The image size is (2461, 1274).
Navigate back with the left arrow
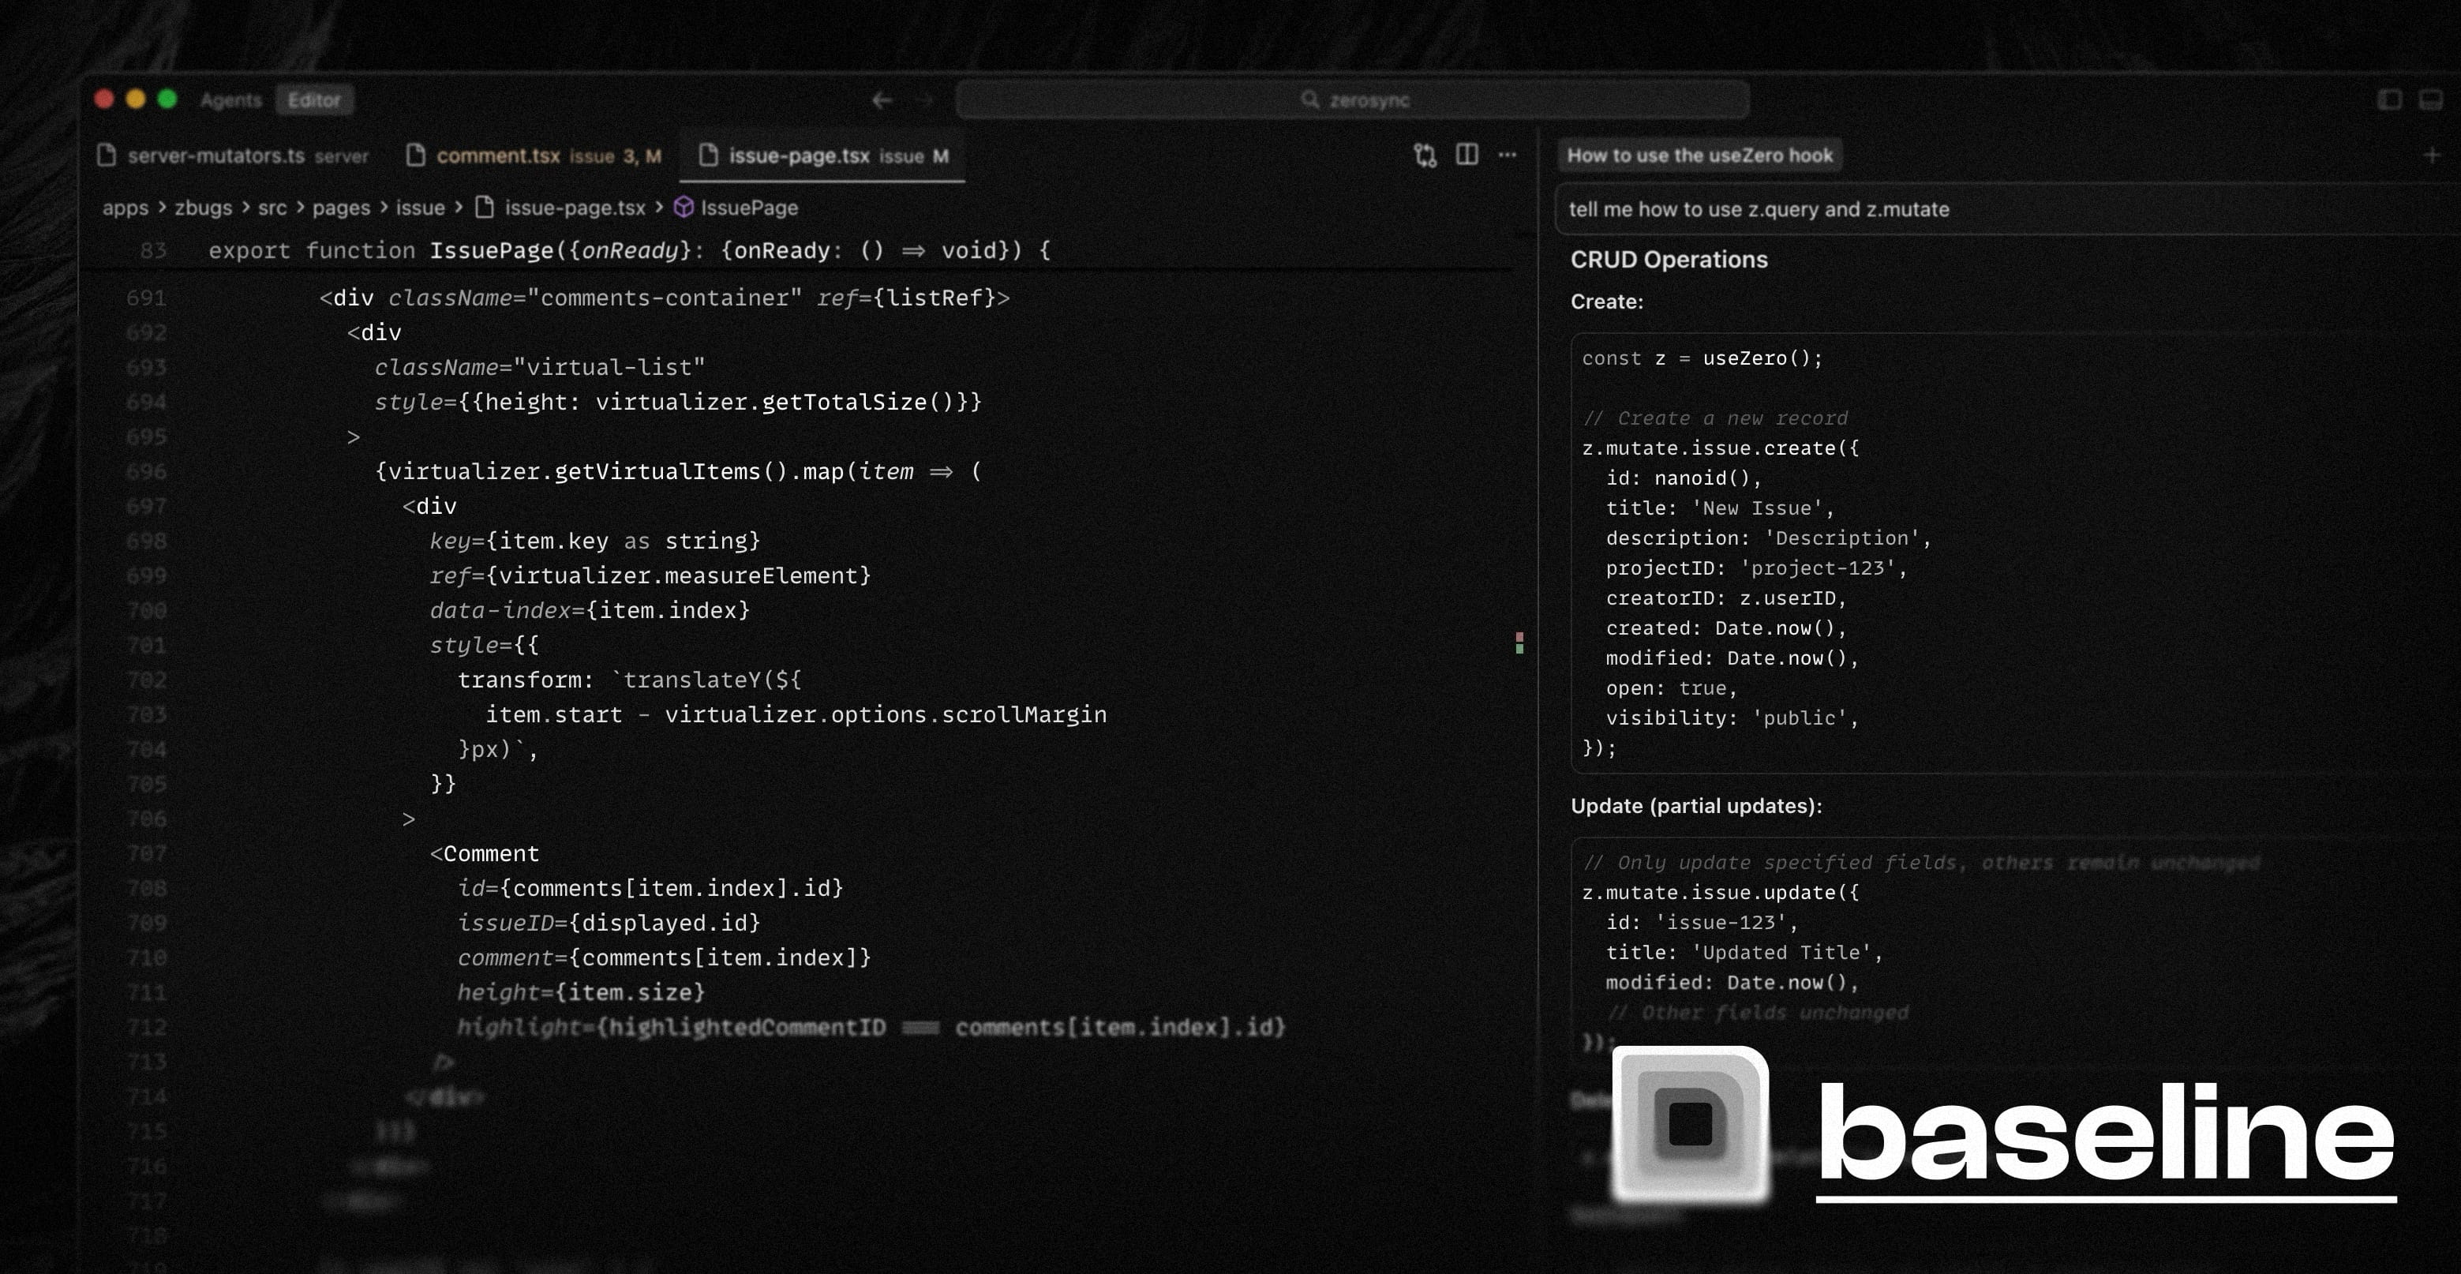point(882,99)
